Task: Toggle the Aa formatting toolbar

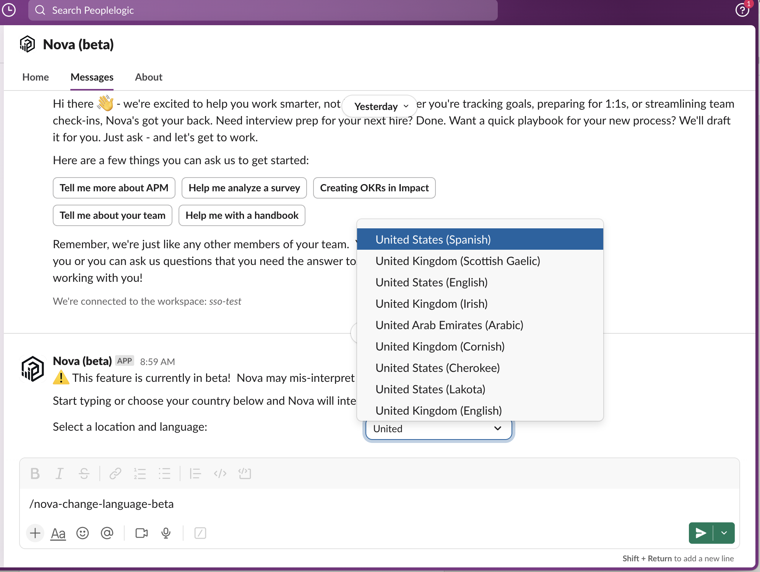Action: pos(58,533)
